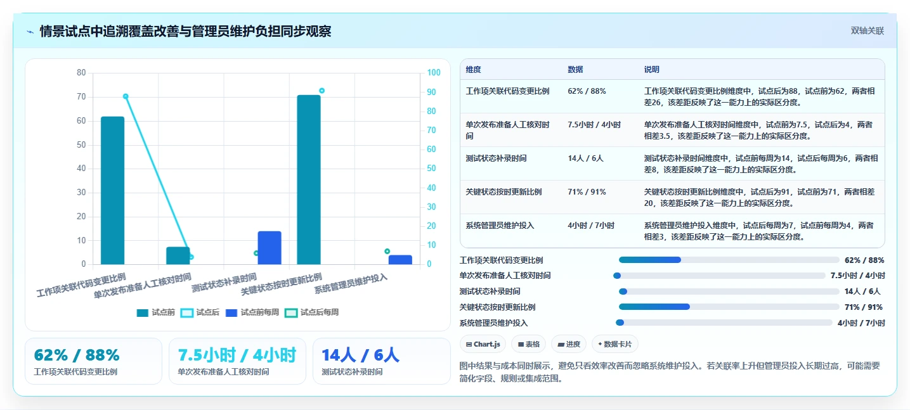Open the 62% / 88% data card
Screen dimensions: 910x410
click(x=93, y=361)
